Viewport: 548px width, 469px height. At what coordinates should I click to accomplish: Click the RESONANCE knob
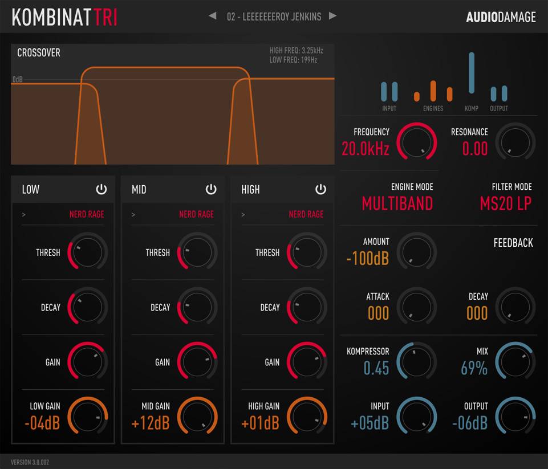[515, 141]
